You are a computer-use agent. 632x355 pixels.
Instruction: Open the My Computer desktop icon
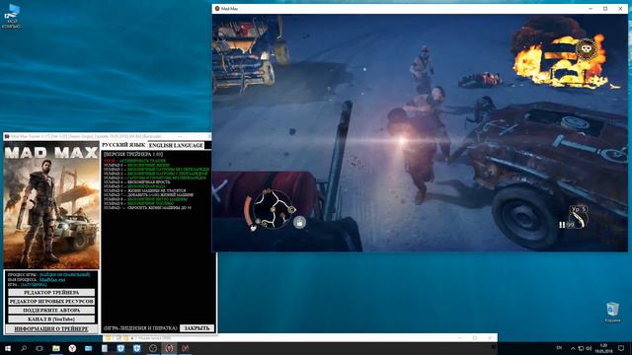coord(11,16)
